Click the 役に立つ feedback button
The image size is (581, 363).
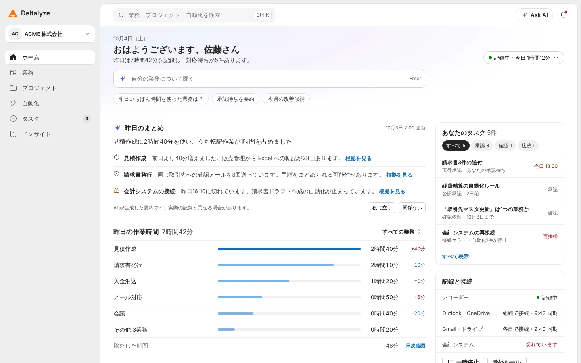tap(382, 208)
